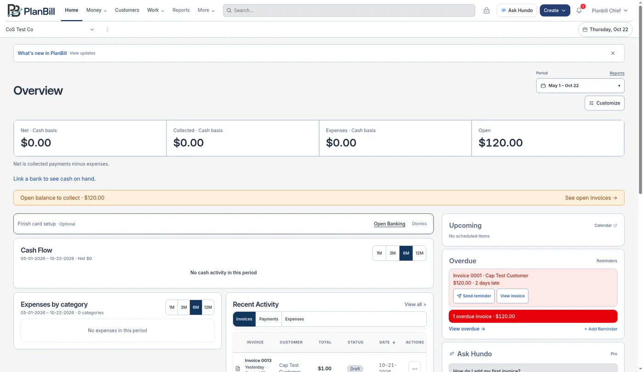Click View all in Recent Activity

click(x=415, y=305)
